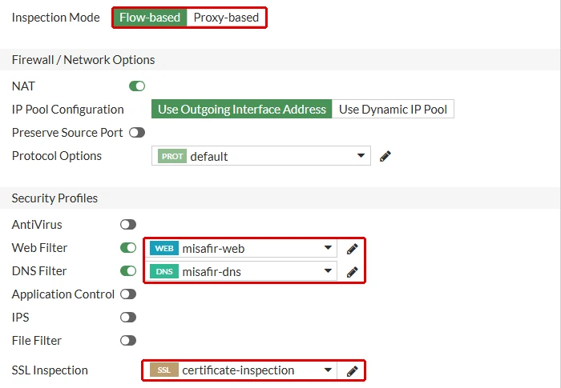Turn on the AntiVirus toggle
The height and width of the screenshot is (388, 561).
coord(128,224)
